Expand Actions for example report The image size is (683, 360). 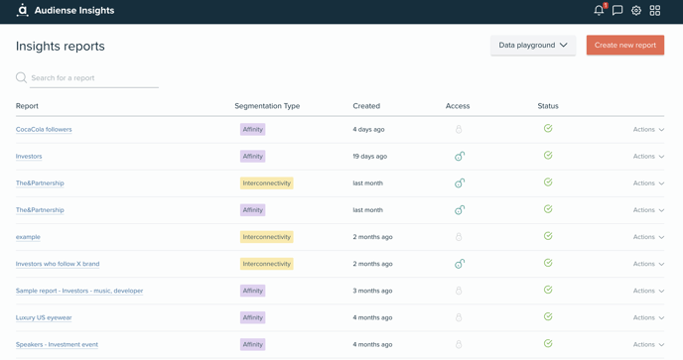648,237
